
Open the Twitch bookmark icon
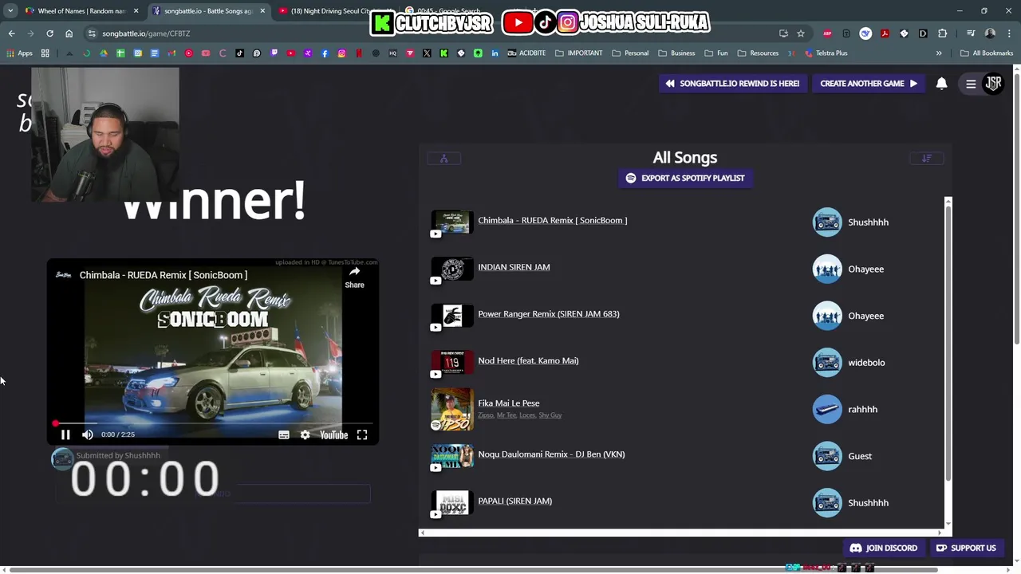(x=274, y=53)
